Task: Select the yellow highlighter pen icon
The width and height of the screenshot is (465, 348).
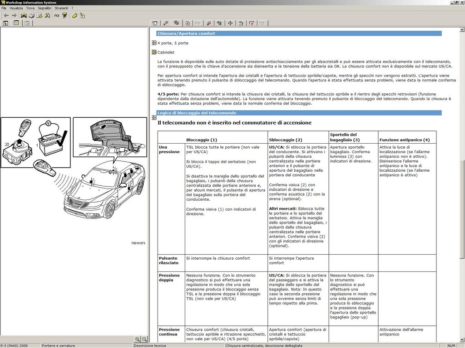Action: [74, 16]
